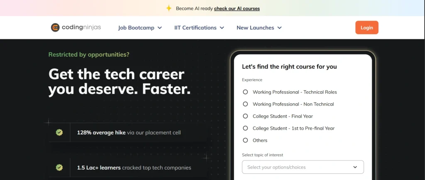The image size is (425, 180).
Task: Select Working Professional - Non Technical radio
Action: 245,104
